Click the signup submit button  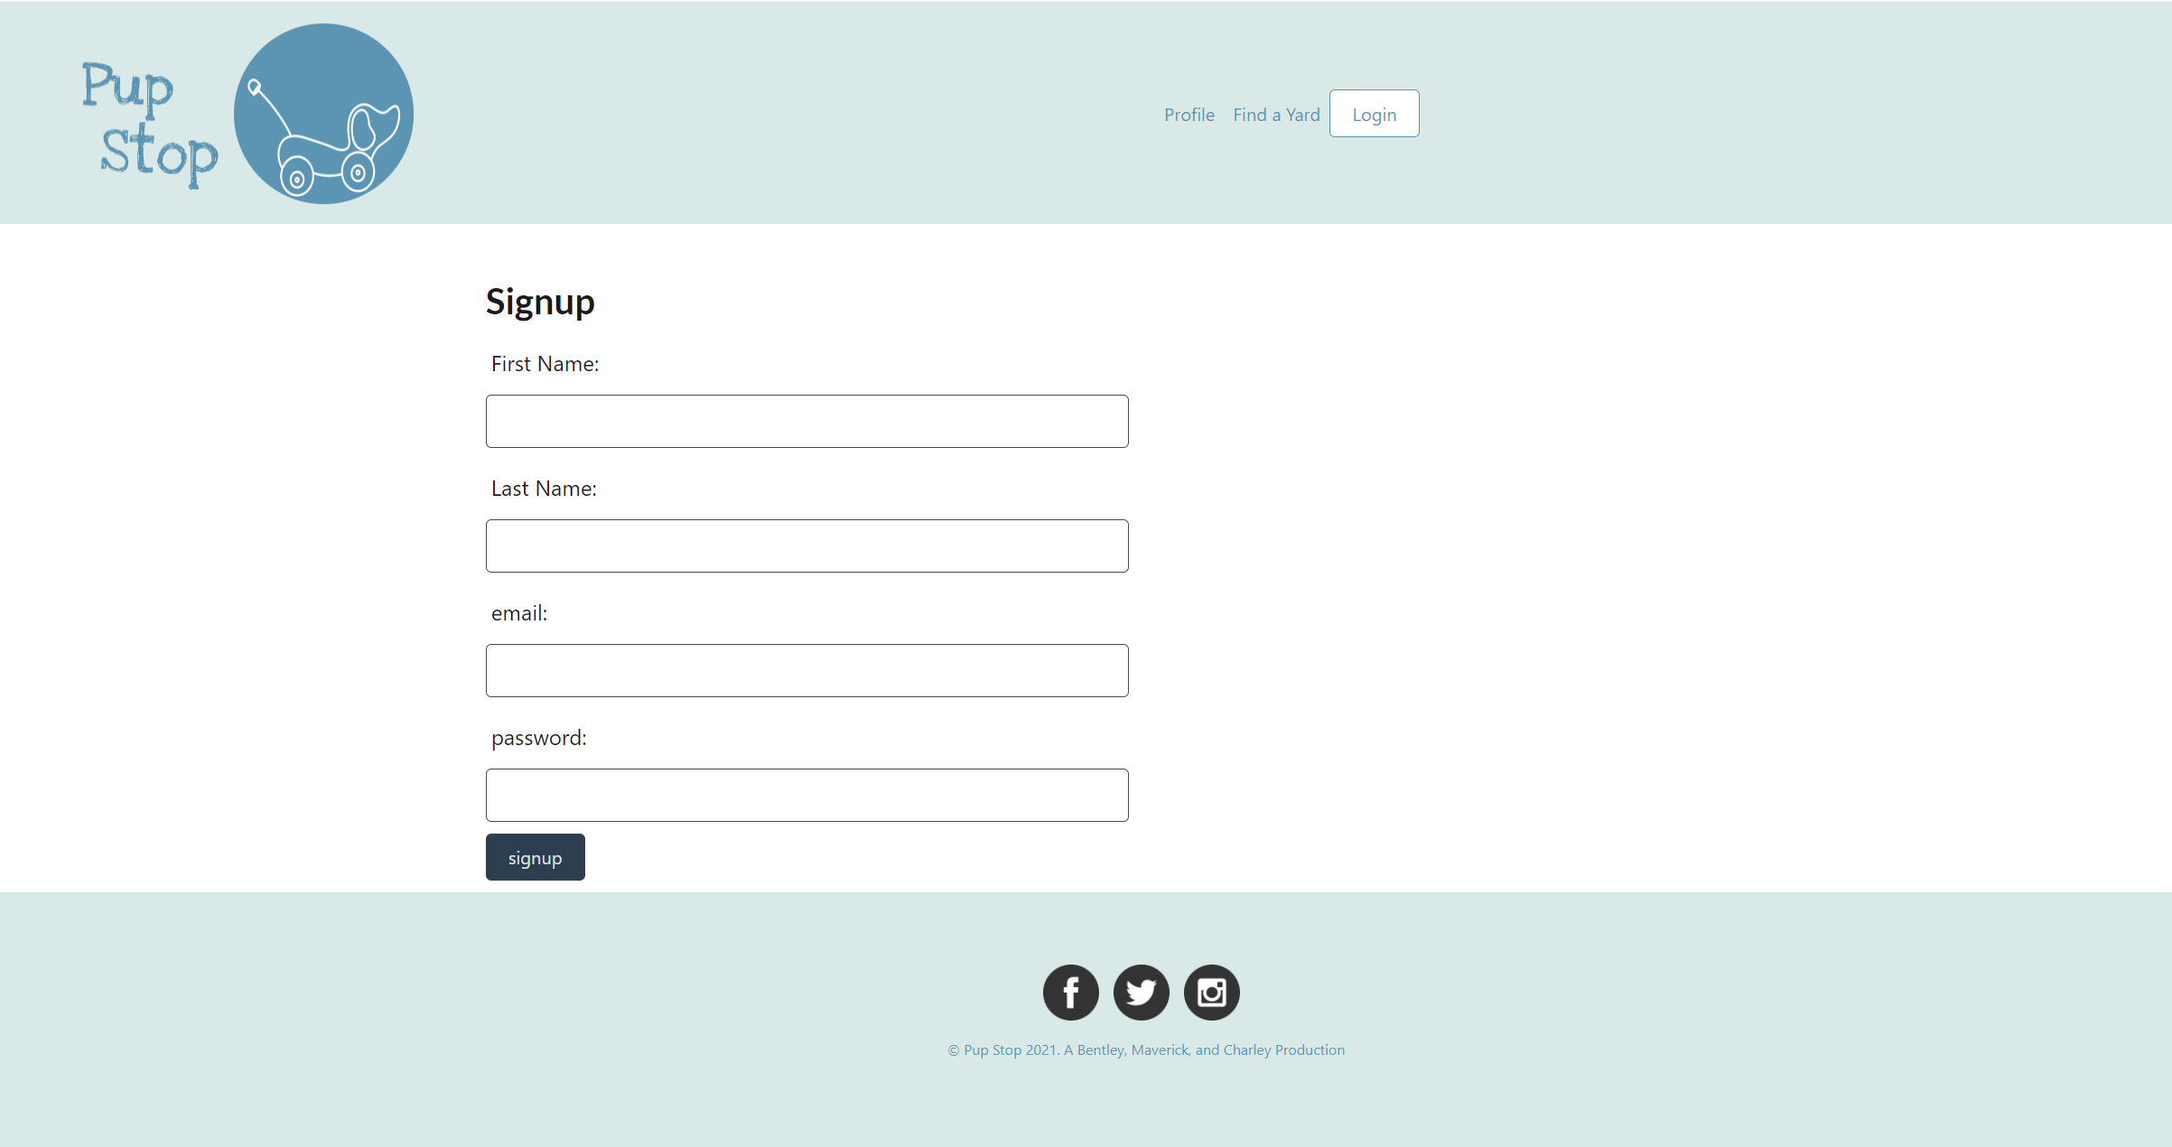(x=536, y=857)
